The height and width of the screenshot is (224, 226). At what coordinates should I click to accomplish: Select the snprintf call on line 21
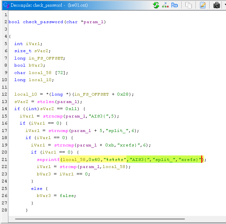tap(48, 160)
